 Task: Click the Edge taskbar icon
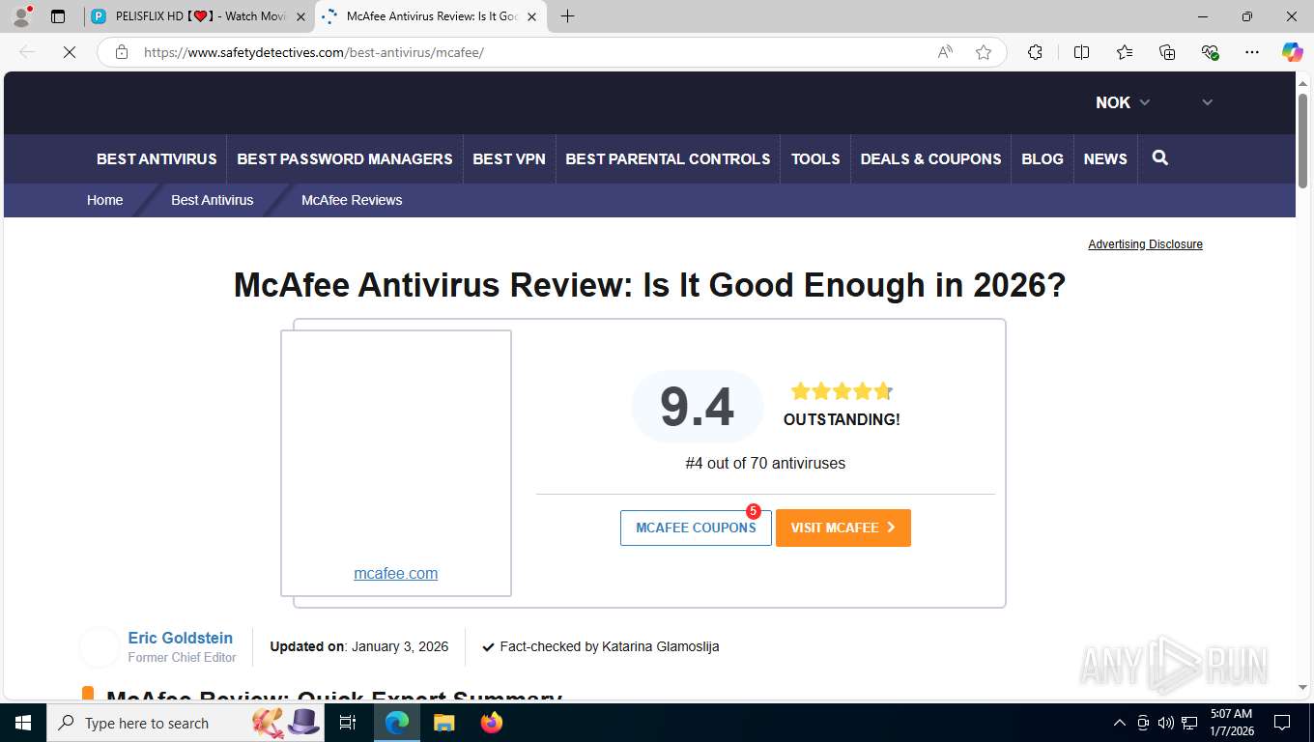point(397,723)
